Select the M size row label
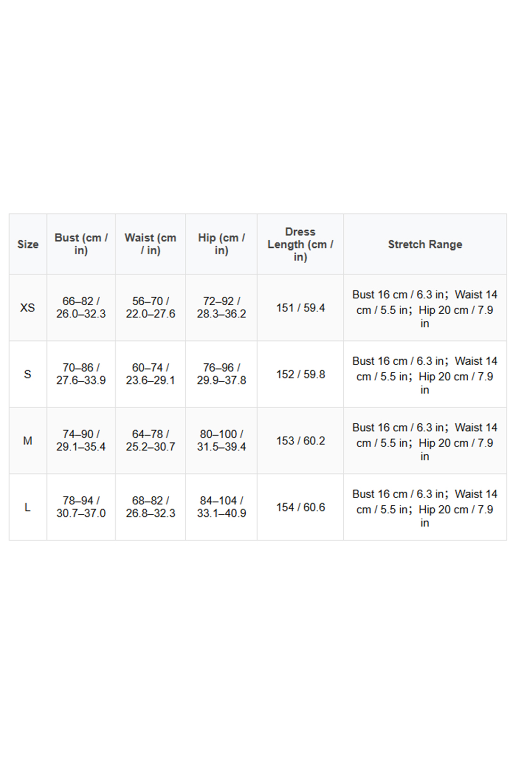The image size is (513, 770). click(28, 441)
